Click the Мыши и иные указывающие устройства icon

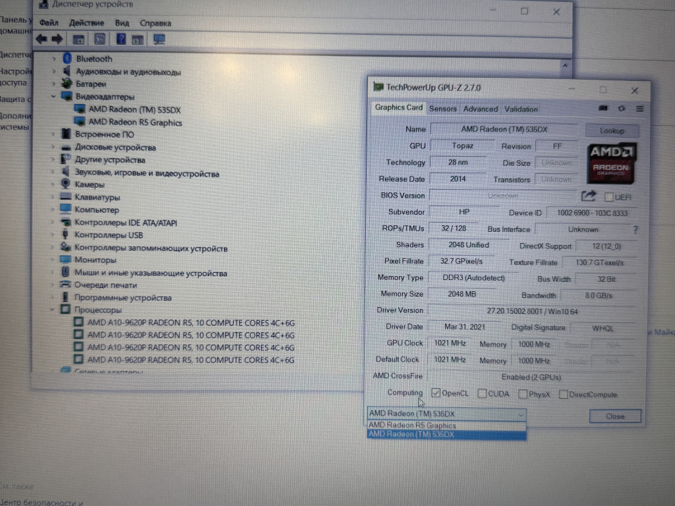click(x=65, y=272)
